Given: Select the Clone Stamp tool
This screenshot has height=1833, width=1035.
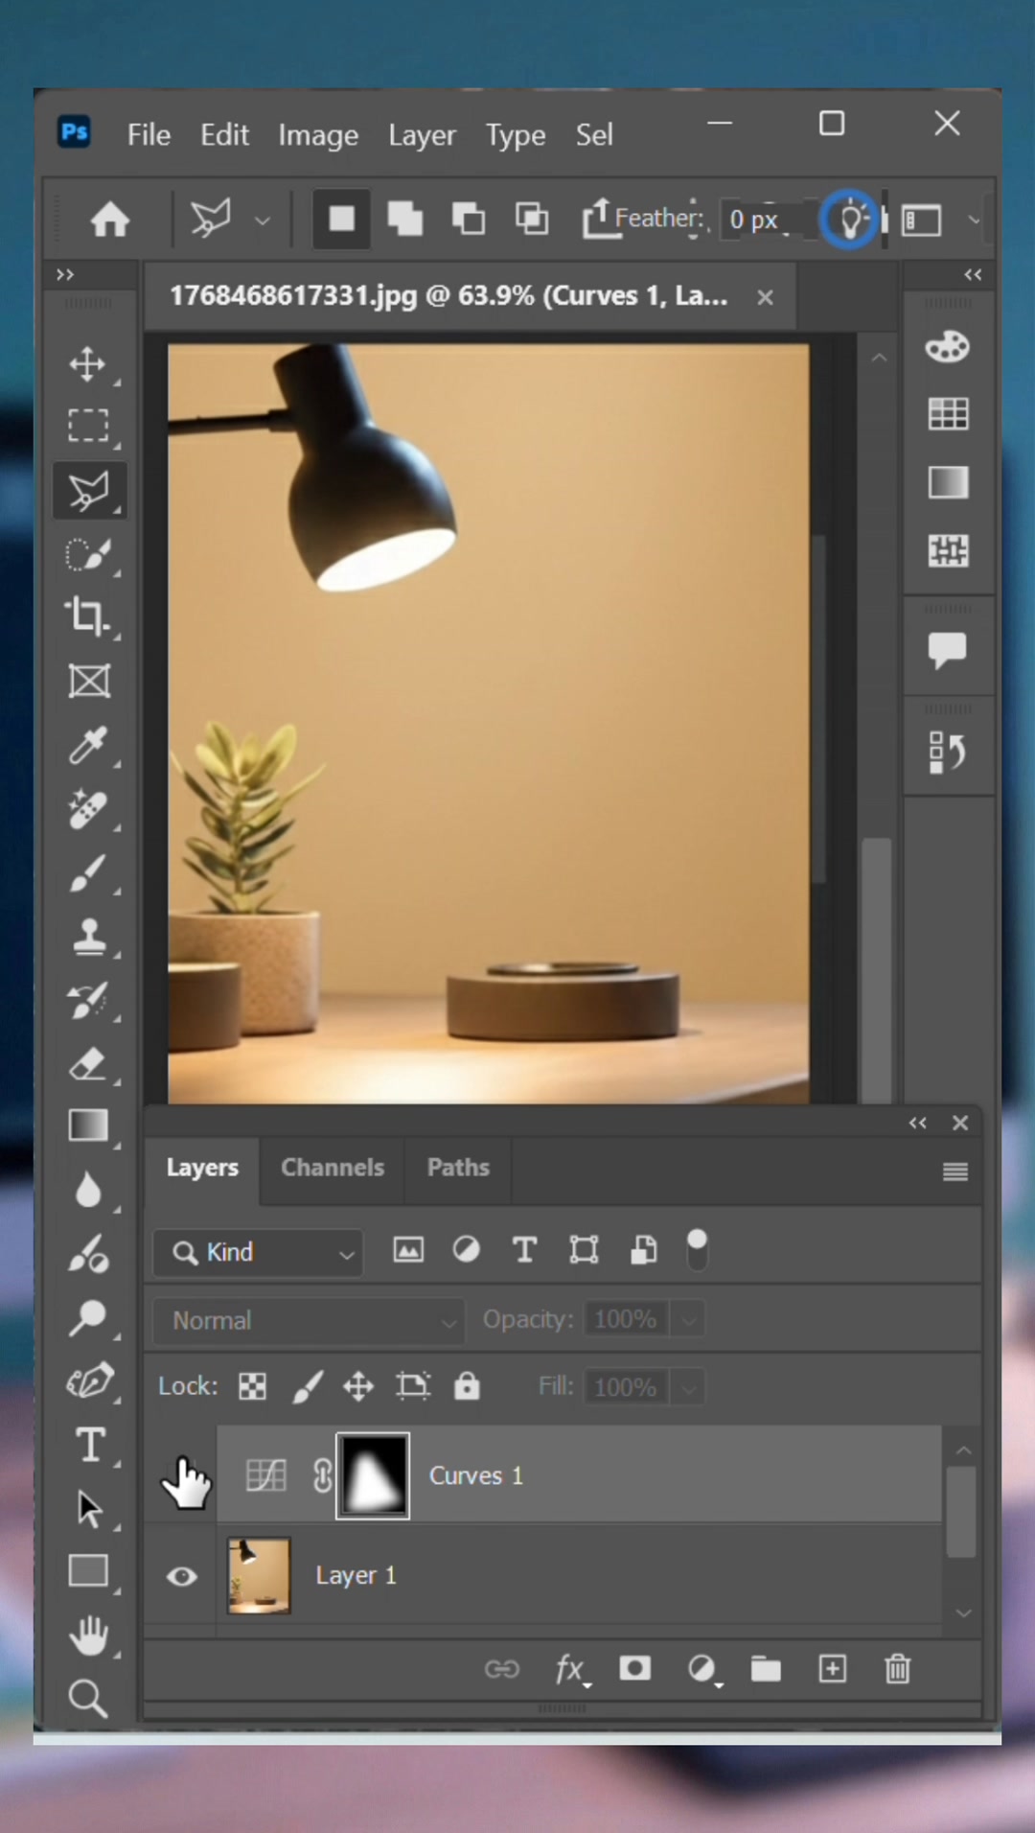Looking at the screenshot, I should [x=88, y=937].
